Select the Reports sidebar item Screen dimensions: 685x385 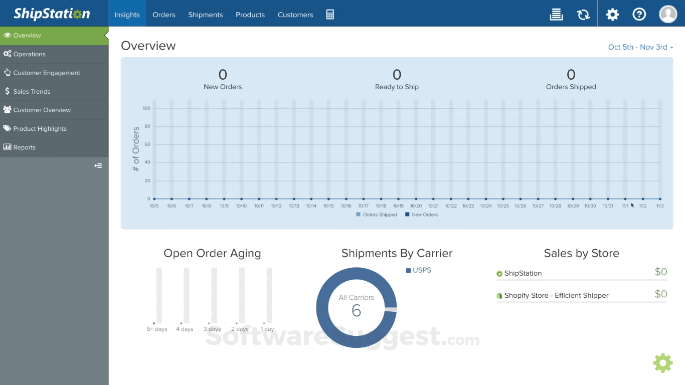pos(23,147)
